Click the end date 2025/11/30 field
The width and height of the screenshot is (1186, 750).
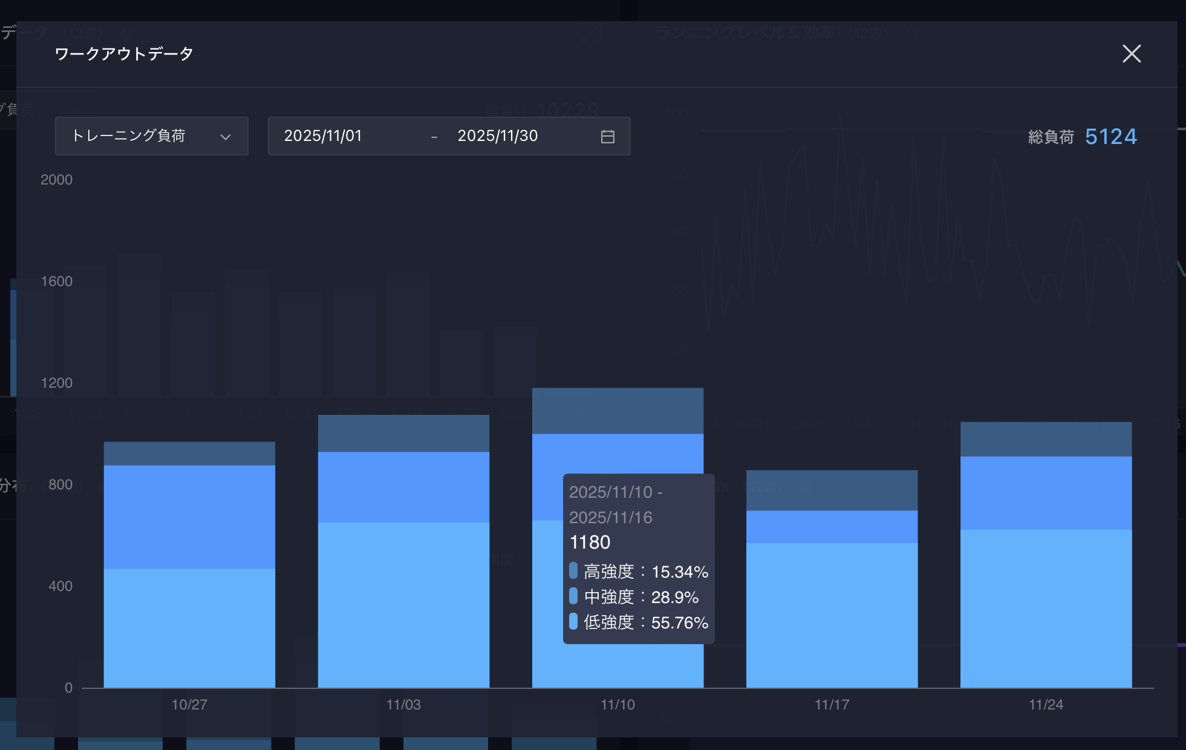coord(497,136)
